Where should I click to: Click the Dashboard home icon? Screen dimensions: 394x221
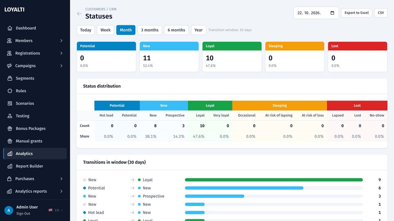pyautogui.click(x=10, y=28)
